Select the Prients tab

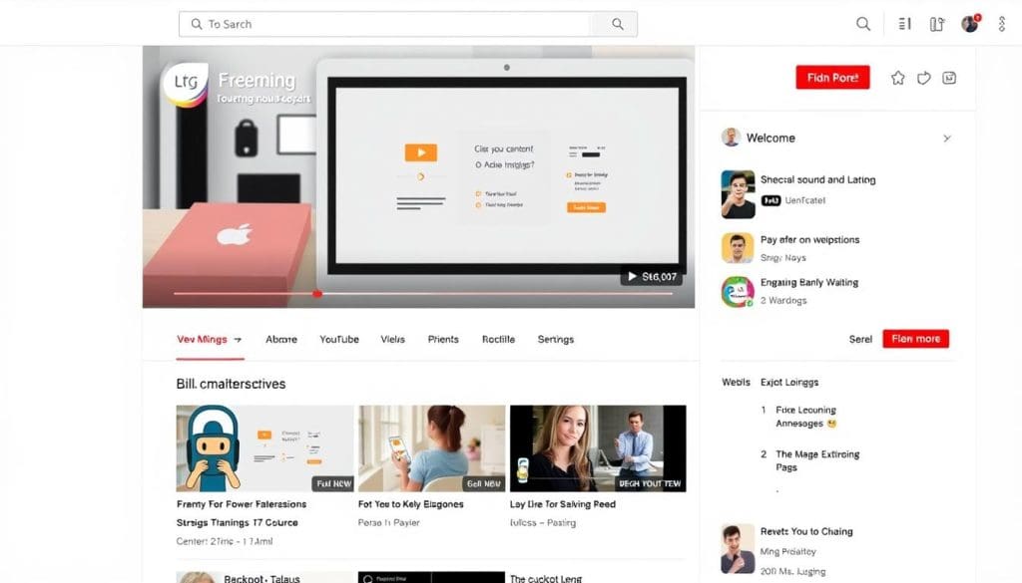pos(443,340)
